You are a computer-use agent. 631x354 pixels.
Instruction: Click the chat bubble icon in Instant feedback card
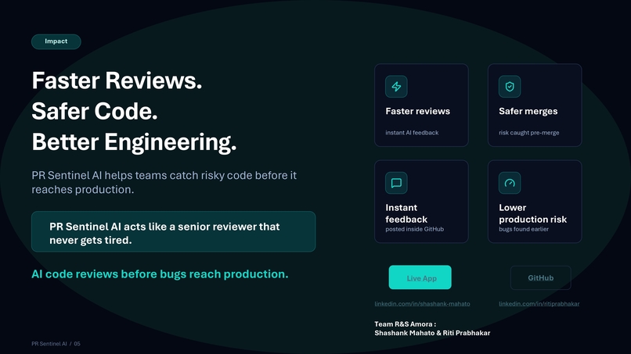pos(396,183)
